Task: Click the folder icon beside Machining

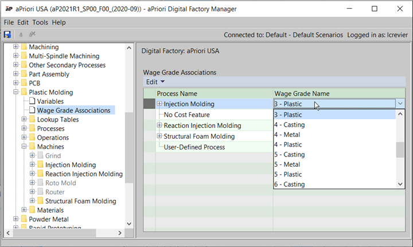Action: point(24,47)
